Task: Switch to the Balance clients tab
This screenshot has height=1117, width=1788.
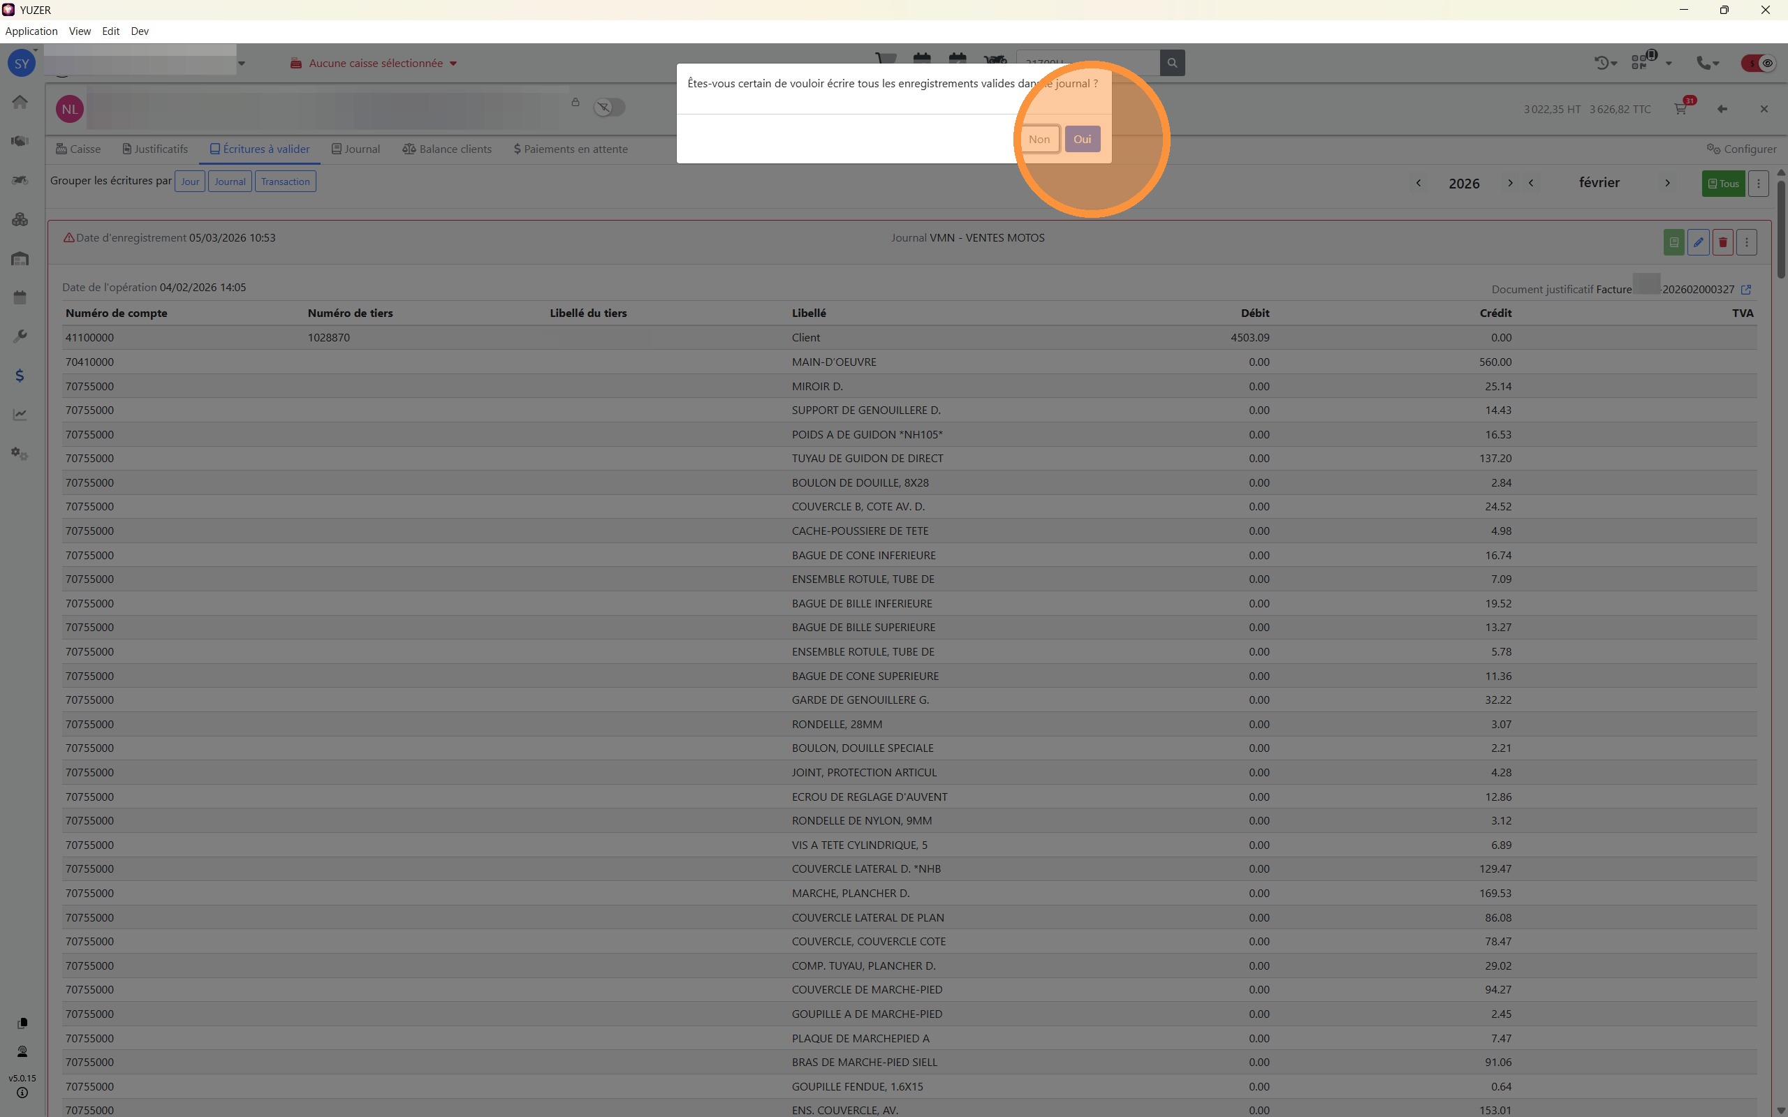Action: click(447, 149)
